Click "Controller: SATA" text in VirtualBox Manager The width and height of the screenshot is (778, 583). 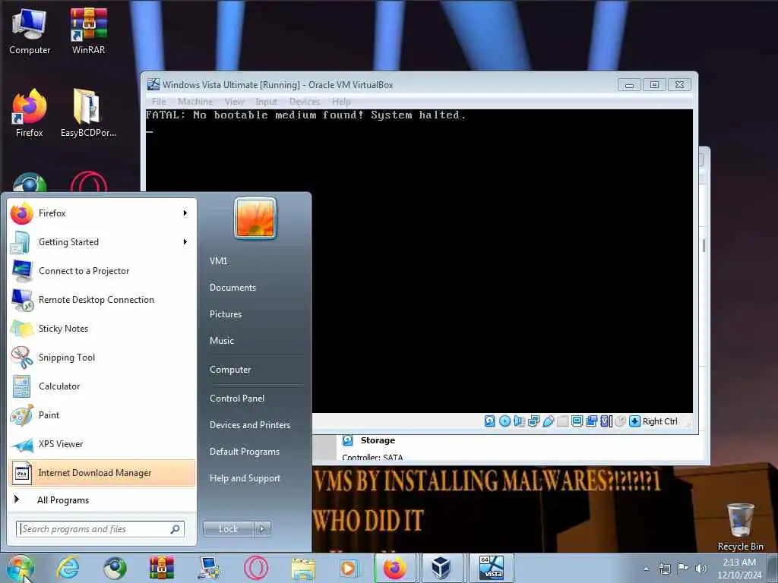tap(372, 458)
